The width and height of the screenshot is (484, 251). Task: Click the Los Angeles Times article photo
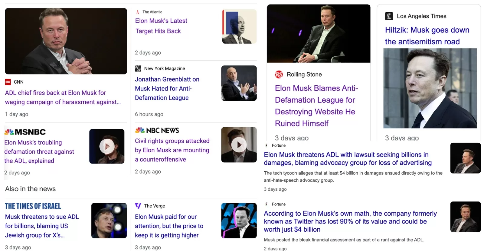(430, 88)
